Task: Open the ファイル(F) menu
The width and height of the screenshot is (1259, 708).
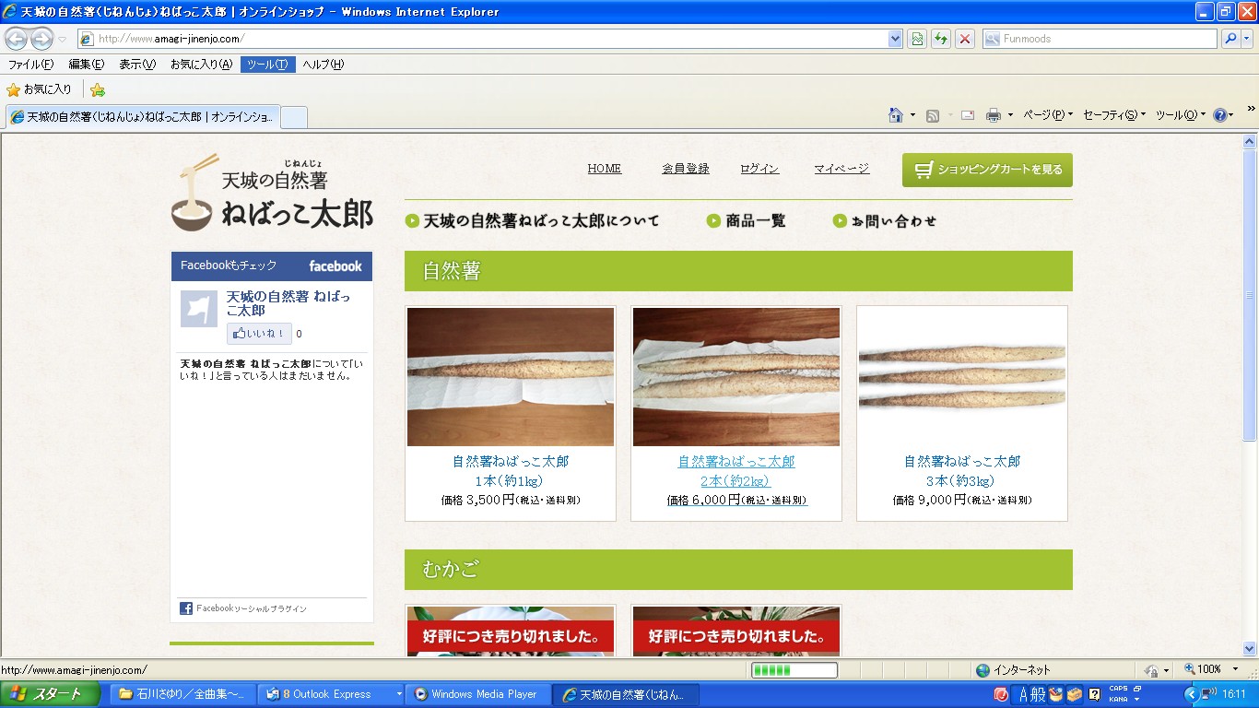Action: [x=30, y=65]
